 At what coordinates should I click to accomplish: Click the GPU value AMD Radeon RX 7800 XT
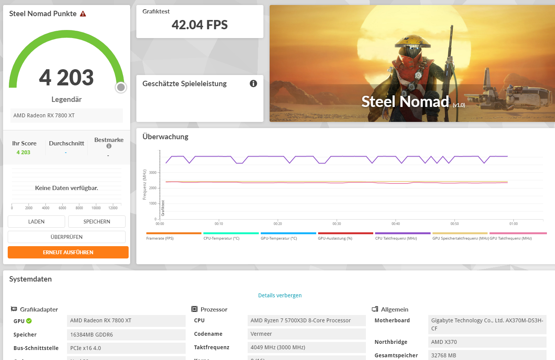126,321
